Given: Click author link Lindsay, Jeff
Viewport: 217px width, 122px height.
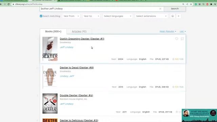Looking at the screenshot, I should pyautogui.click(x=67, y=76).
